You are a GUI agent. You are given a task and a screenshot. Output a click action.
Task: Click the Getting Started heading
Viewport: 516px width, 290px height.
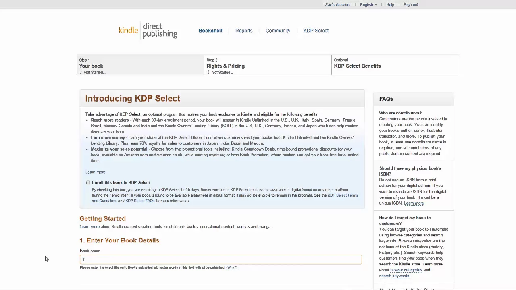click(x=103, y=219)
